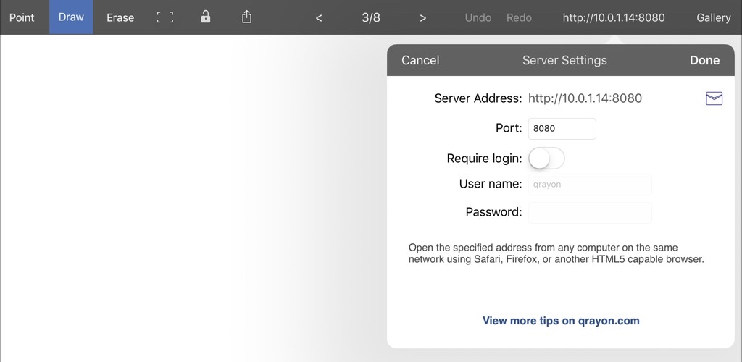The width and height of the screenshot is (742, 362).
Task: Confirm settings with Done
Action: click(x=704, y=61)
